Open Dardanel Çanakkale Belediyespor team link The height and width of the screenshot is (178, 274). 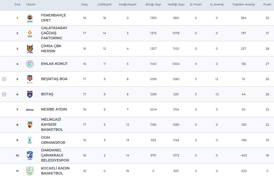coord(55,155)
